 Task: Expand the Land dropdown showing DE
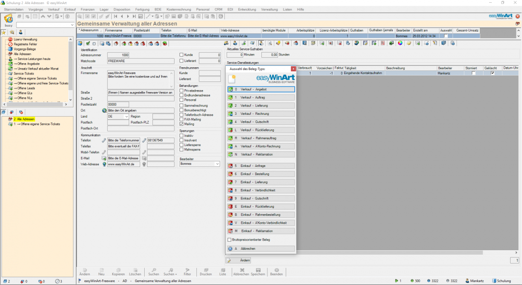tap(126, 117)
